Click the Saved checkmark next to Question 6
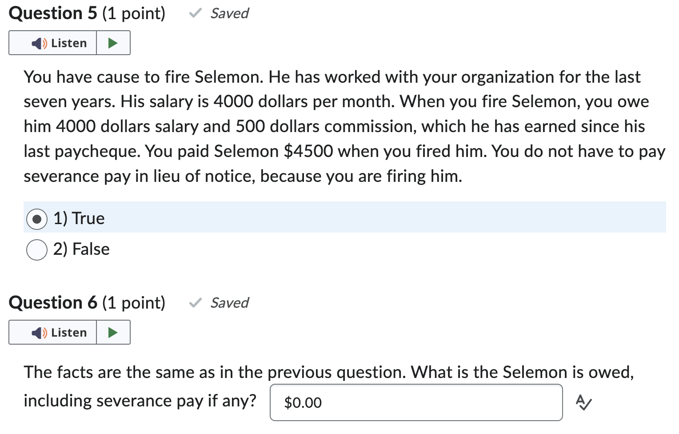679x434 pixels. [195, 303]
